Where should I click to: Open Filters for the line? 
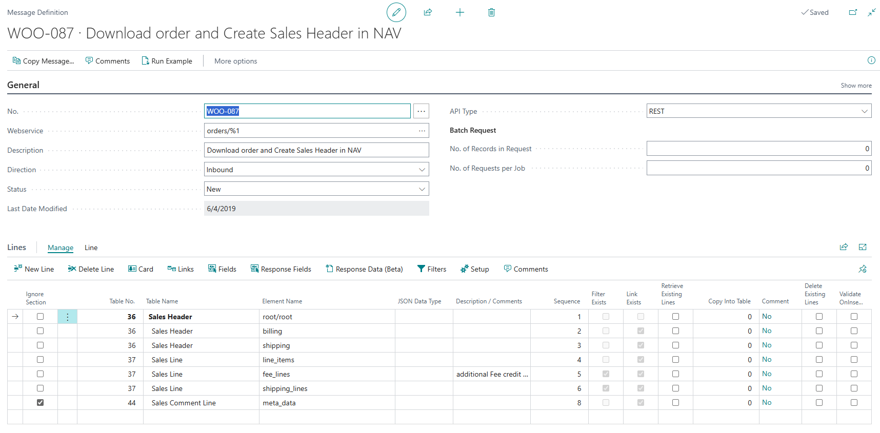pos(432,269)
